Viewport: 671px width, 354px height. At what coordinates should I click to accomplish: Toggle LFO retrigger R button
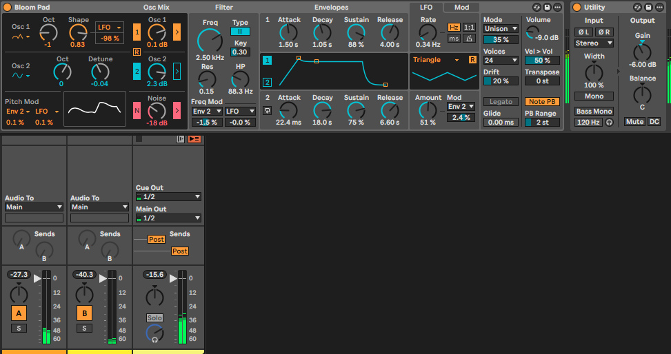472,60
